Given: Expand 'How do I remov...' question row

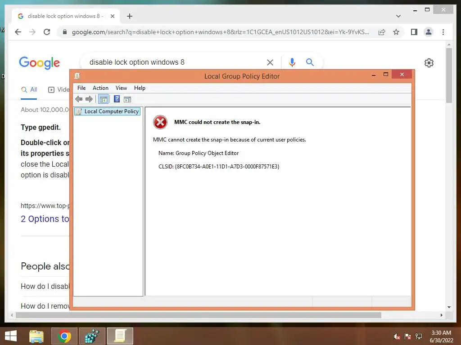Looking at the screenshot, I should pyautogui.click(x=45, y=306).
